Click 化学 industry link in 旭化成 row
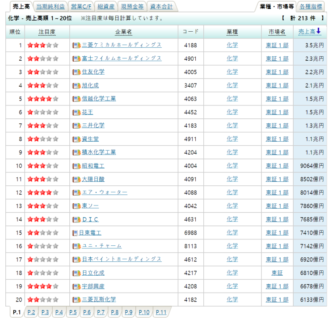Viewport: 332px width, 319px height. 232,85
